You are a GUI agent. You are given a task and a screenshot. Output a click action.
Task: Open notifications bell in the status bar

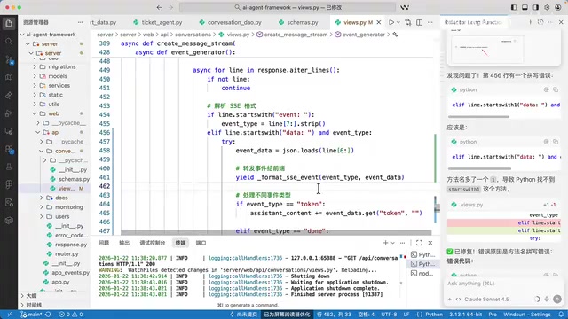[561, 315]
